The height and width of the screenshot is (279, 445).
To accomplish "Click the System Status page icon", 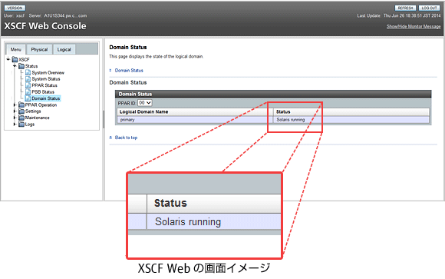I will (28, 78).
